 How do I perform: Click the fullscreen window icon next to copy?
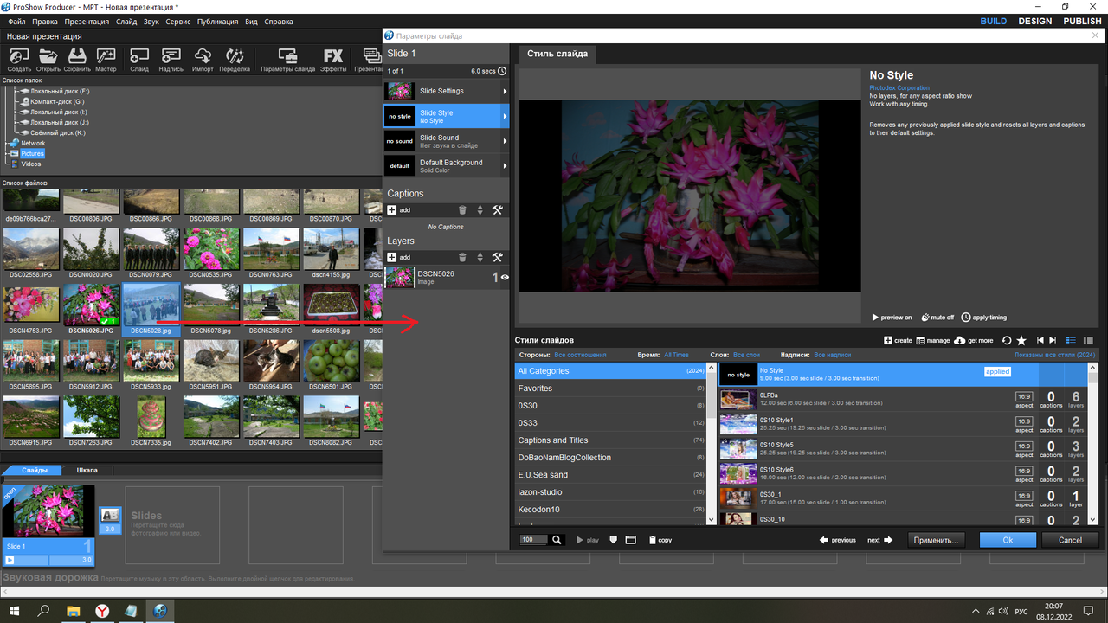coord(631,540)
